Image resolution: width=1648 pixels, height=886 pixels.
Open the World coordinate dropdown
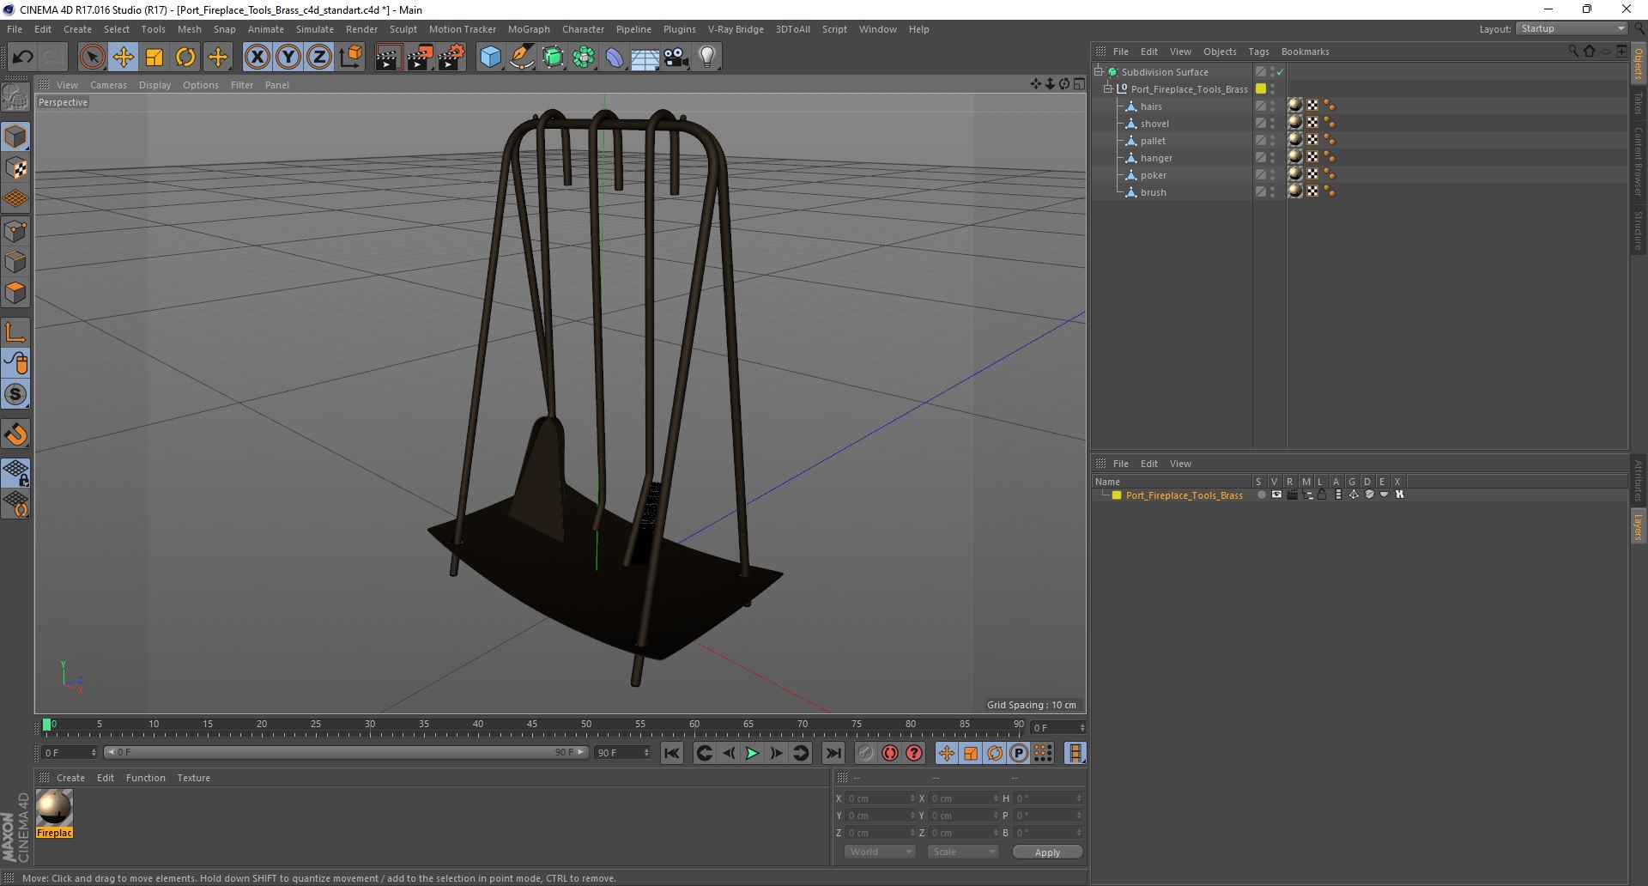pyautogui.click(x=880, y=852)
